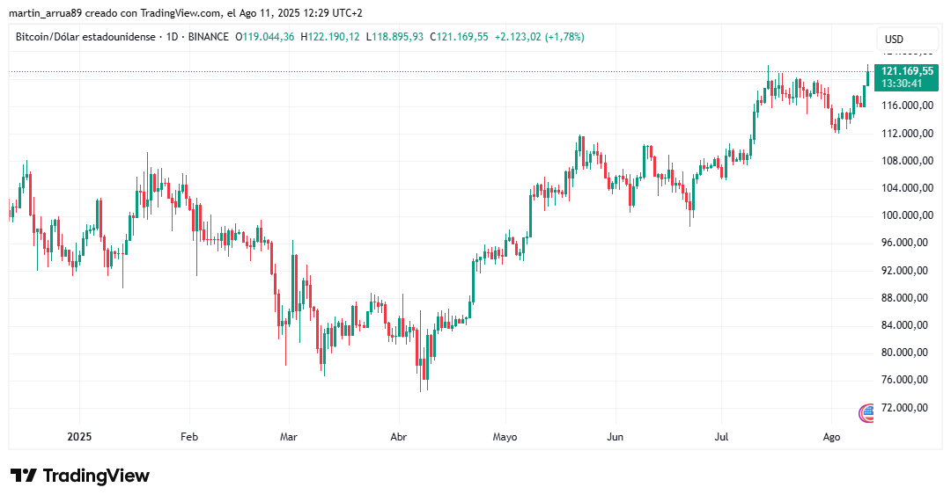Screen dimensions: 951x502
Task: Click the 116.000,00 price scale label
Action: pos(907,105)
